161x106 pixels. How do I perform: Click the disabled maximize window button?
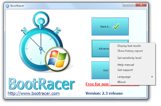[x=133, y=5]
